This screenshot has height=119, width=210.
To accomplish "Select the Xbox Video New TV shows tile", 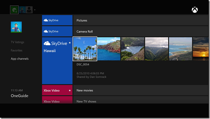I will [57, 100].
